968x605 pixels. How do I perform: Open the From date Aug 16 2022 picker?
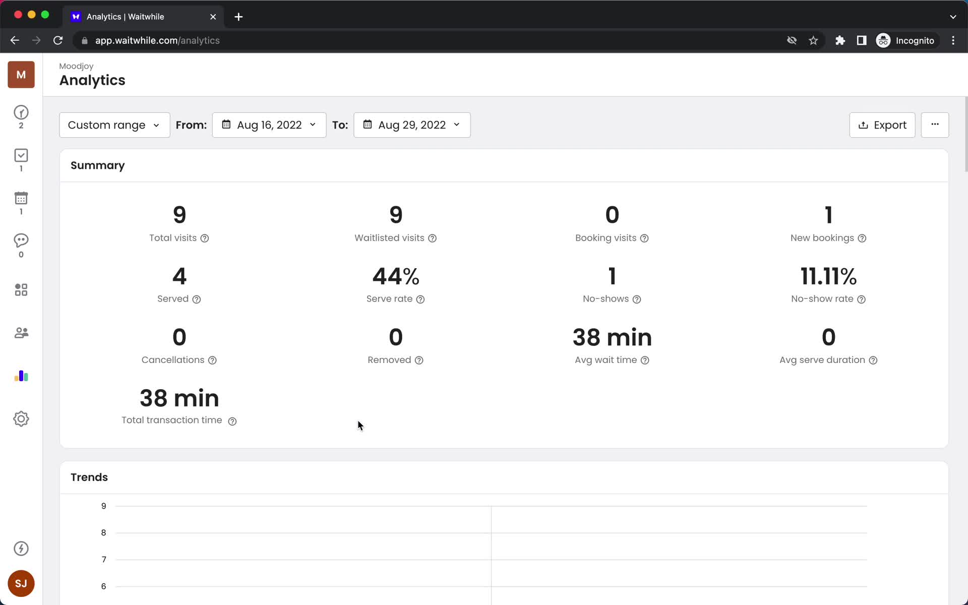(268, 125)
